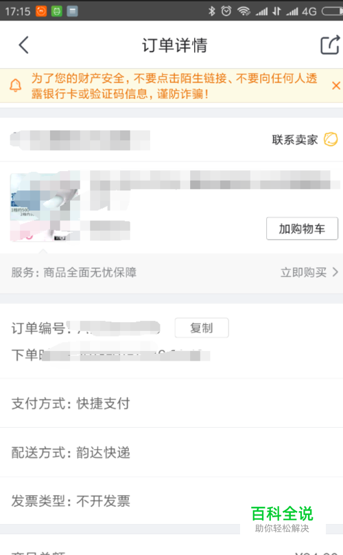The height and width of the screenshot is (555, 343).
Task: Dismiss the orange security warning banner
Action: (x=336, y=86)
